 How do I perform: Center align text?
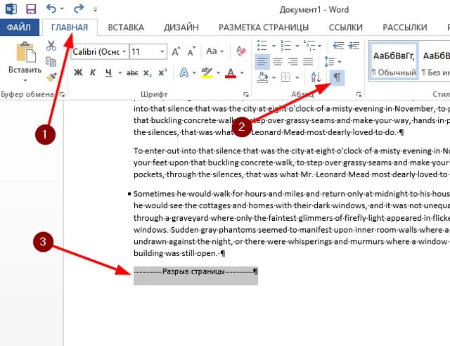(278, 61)
